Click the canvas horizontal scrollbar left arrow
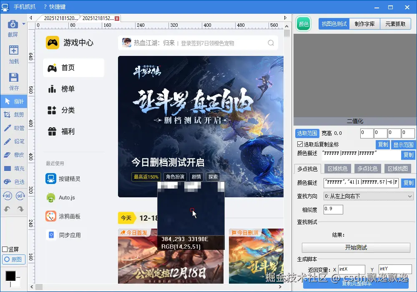 32,287
